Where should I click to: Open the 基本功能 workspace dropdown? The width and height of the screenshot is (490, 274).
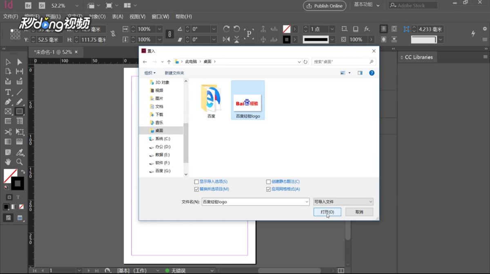click(367, 5)
